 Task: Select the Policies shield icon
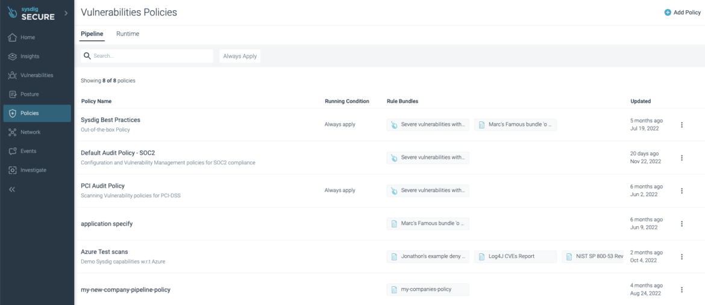pos(13,113)
